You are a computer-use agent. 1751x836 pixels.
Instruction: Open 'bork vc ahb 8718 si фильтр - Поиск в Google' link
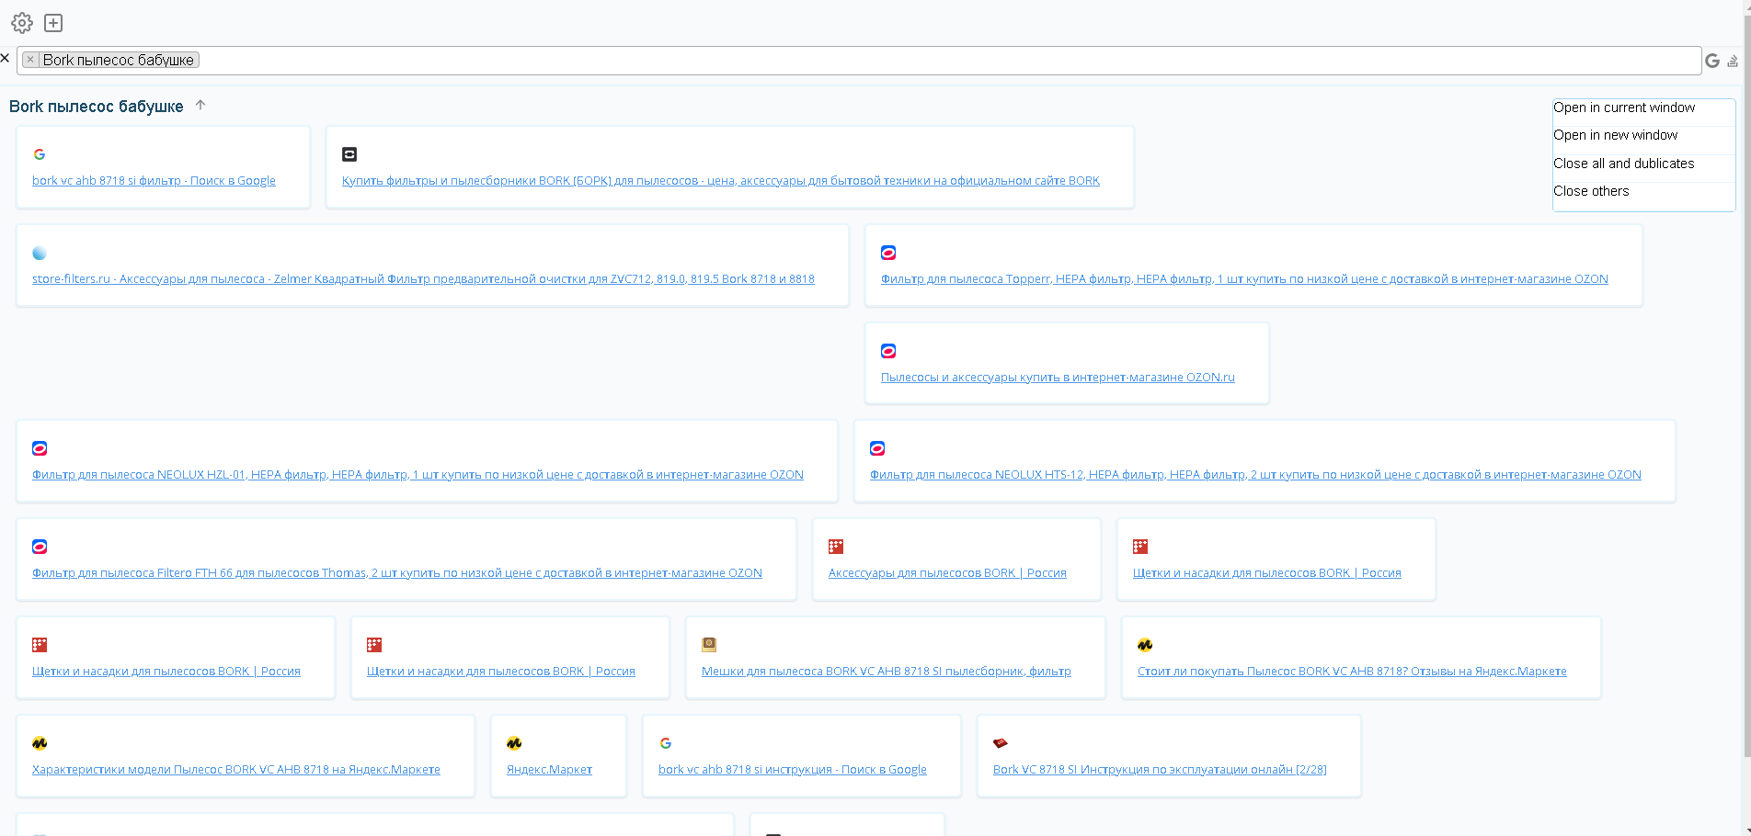[154, 181]
